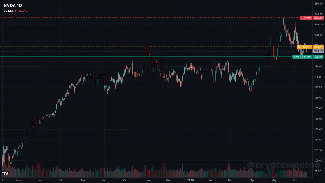Click the TradingView logo icon
The height and width of the screenshot is (183, 325).
click(x=5, y=173)
